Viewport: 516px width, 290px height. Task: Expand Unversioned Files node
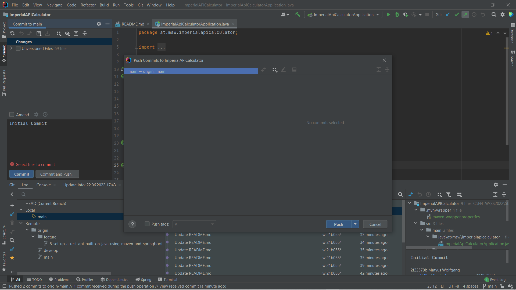[x=11, y=48]
